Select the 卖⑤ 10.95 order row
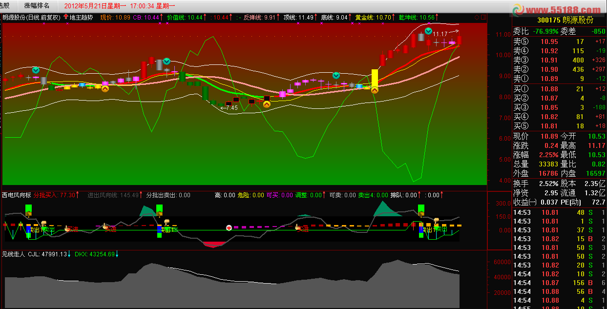 [559, 41]
